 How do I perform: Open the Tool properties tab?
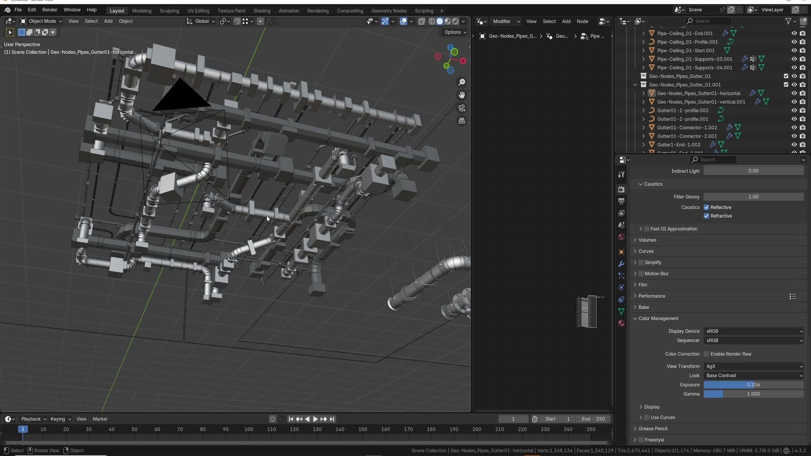coord(621,174)
